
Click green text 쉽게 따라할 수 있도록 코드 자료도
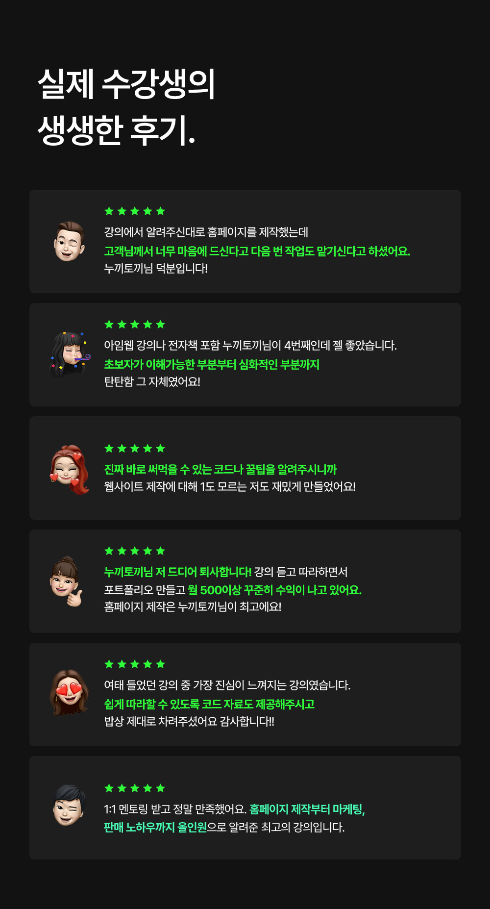click(209, 704)
